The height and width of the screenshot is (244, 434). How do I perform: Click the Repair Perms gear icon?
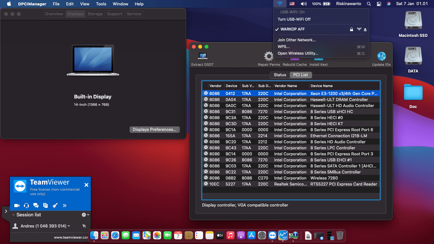coord(269,57)
